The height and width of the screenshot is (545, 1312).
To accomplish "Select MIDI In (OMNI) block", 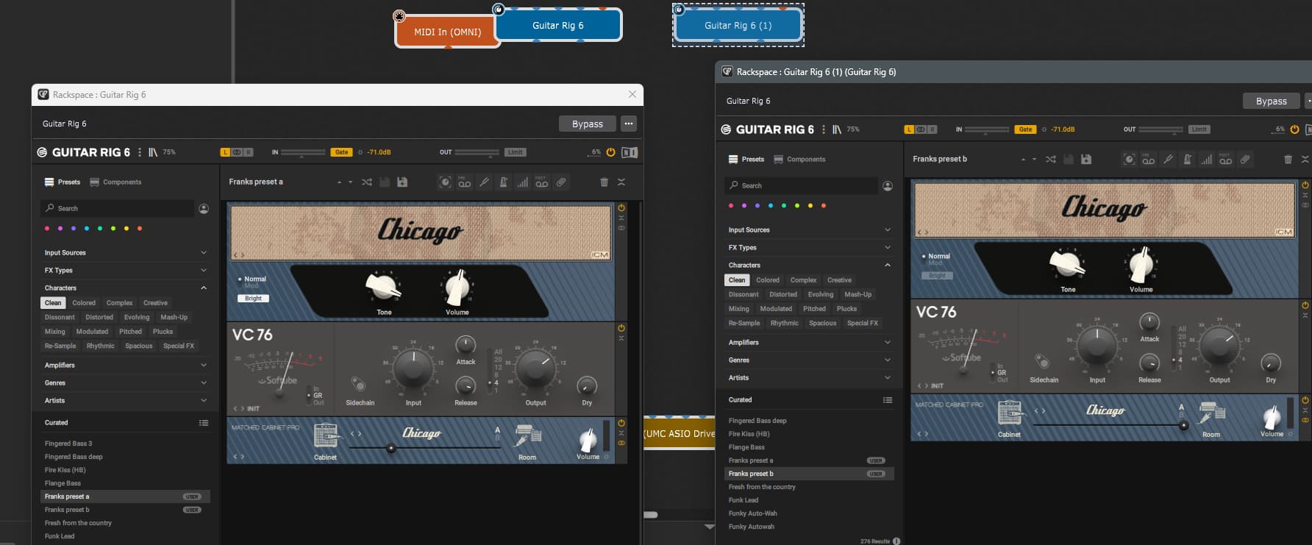I will (447, 32).
